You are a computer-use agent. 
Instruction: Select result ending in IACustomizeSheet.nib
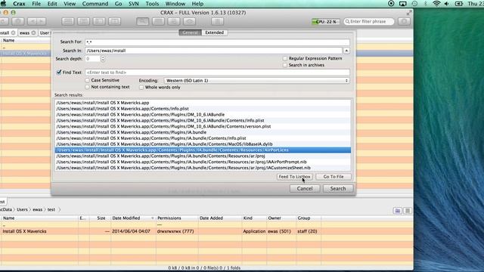(x=203, y=168)
